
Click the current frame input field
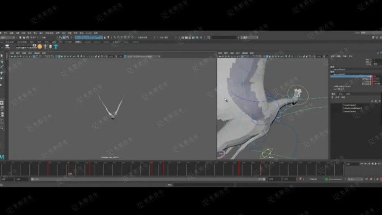pyautogui.click(x=352, y=164)
